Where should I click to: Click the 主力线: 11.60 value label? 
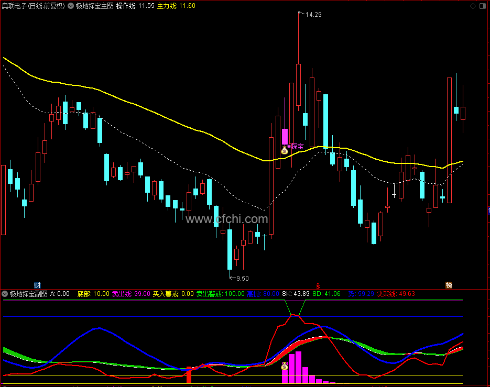(x=176, y=6)
